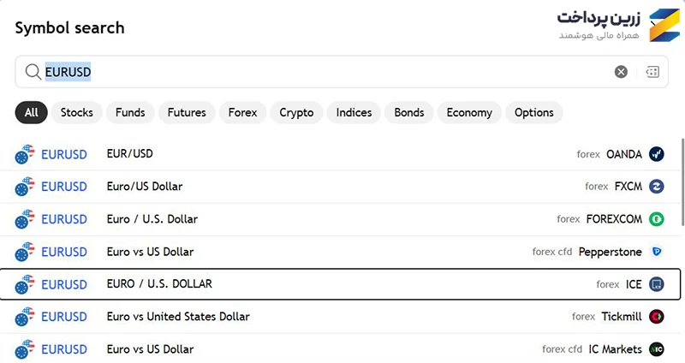Select the All filter chip

coord(31,113)
